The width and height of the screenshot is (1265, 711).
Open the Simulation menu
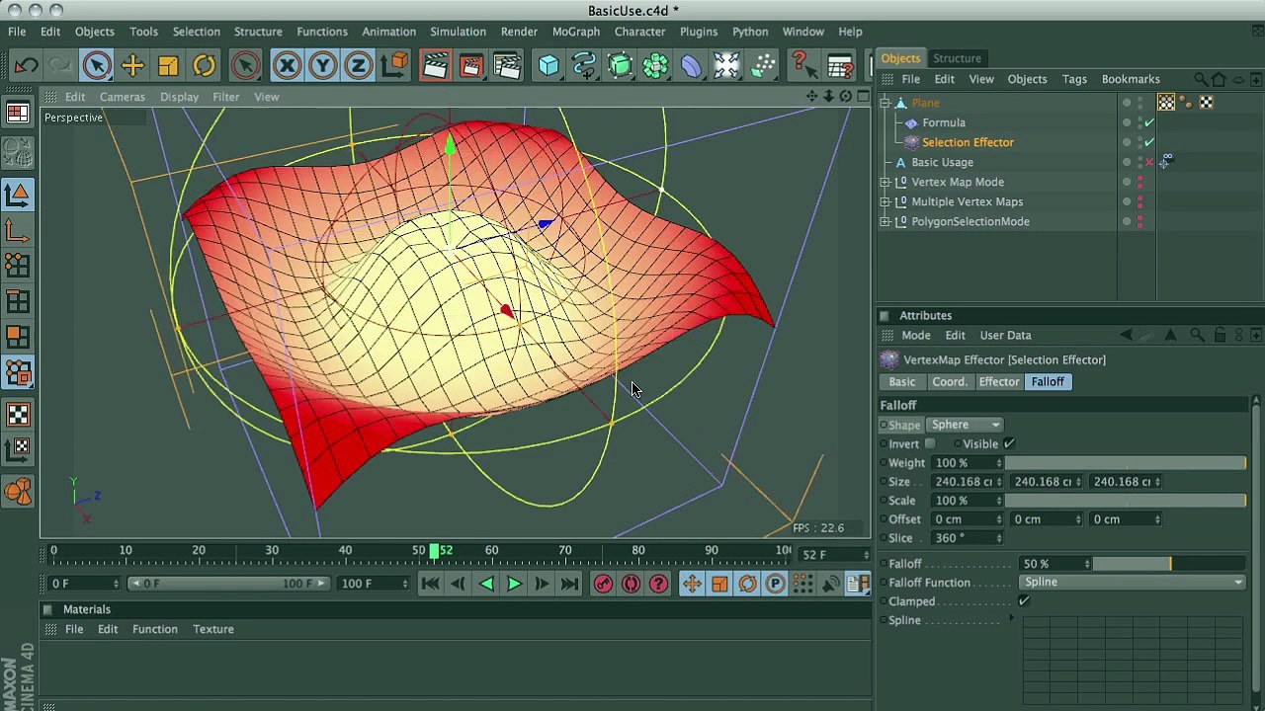click(458, 32)
